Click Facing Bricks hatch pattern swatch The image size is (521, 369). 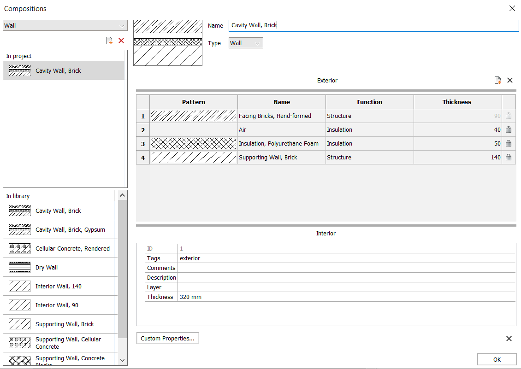tap(194, 116)
